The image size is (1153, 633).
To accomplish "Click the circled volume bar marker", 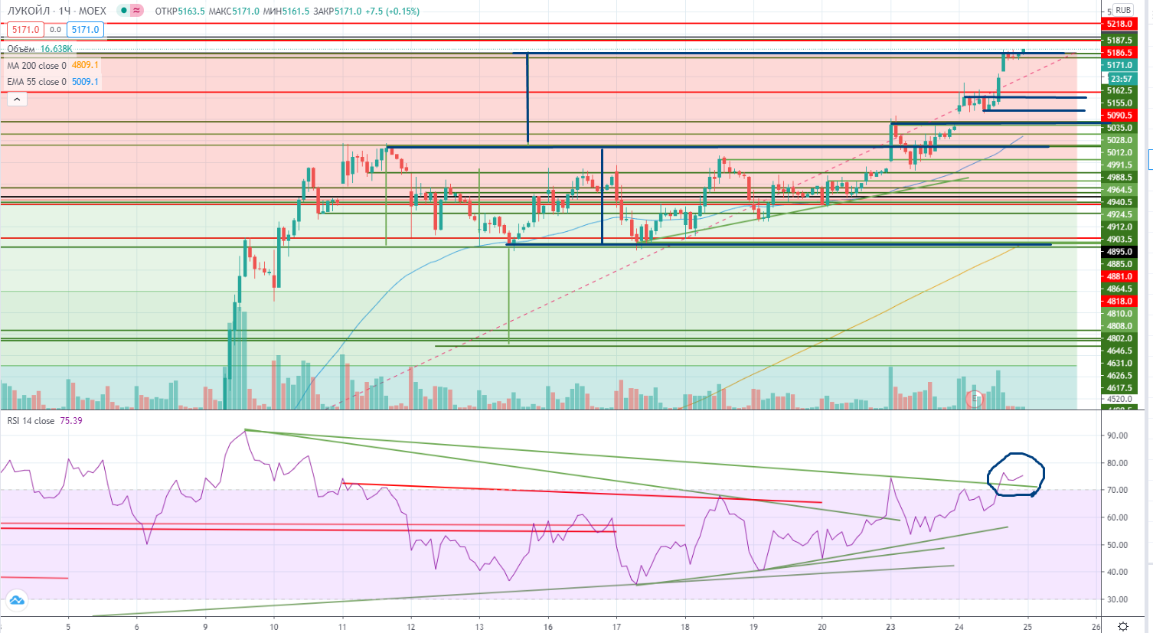I will tap(975, 398).
